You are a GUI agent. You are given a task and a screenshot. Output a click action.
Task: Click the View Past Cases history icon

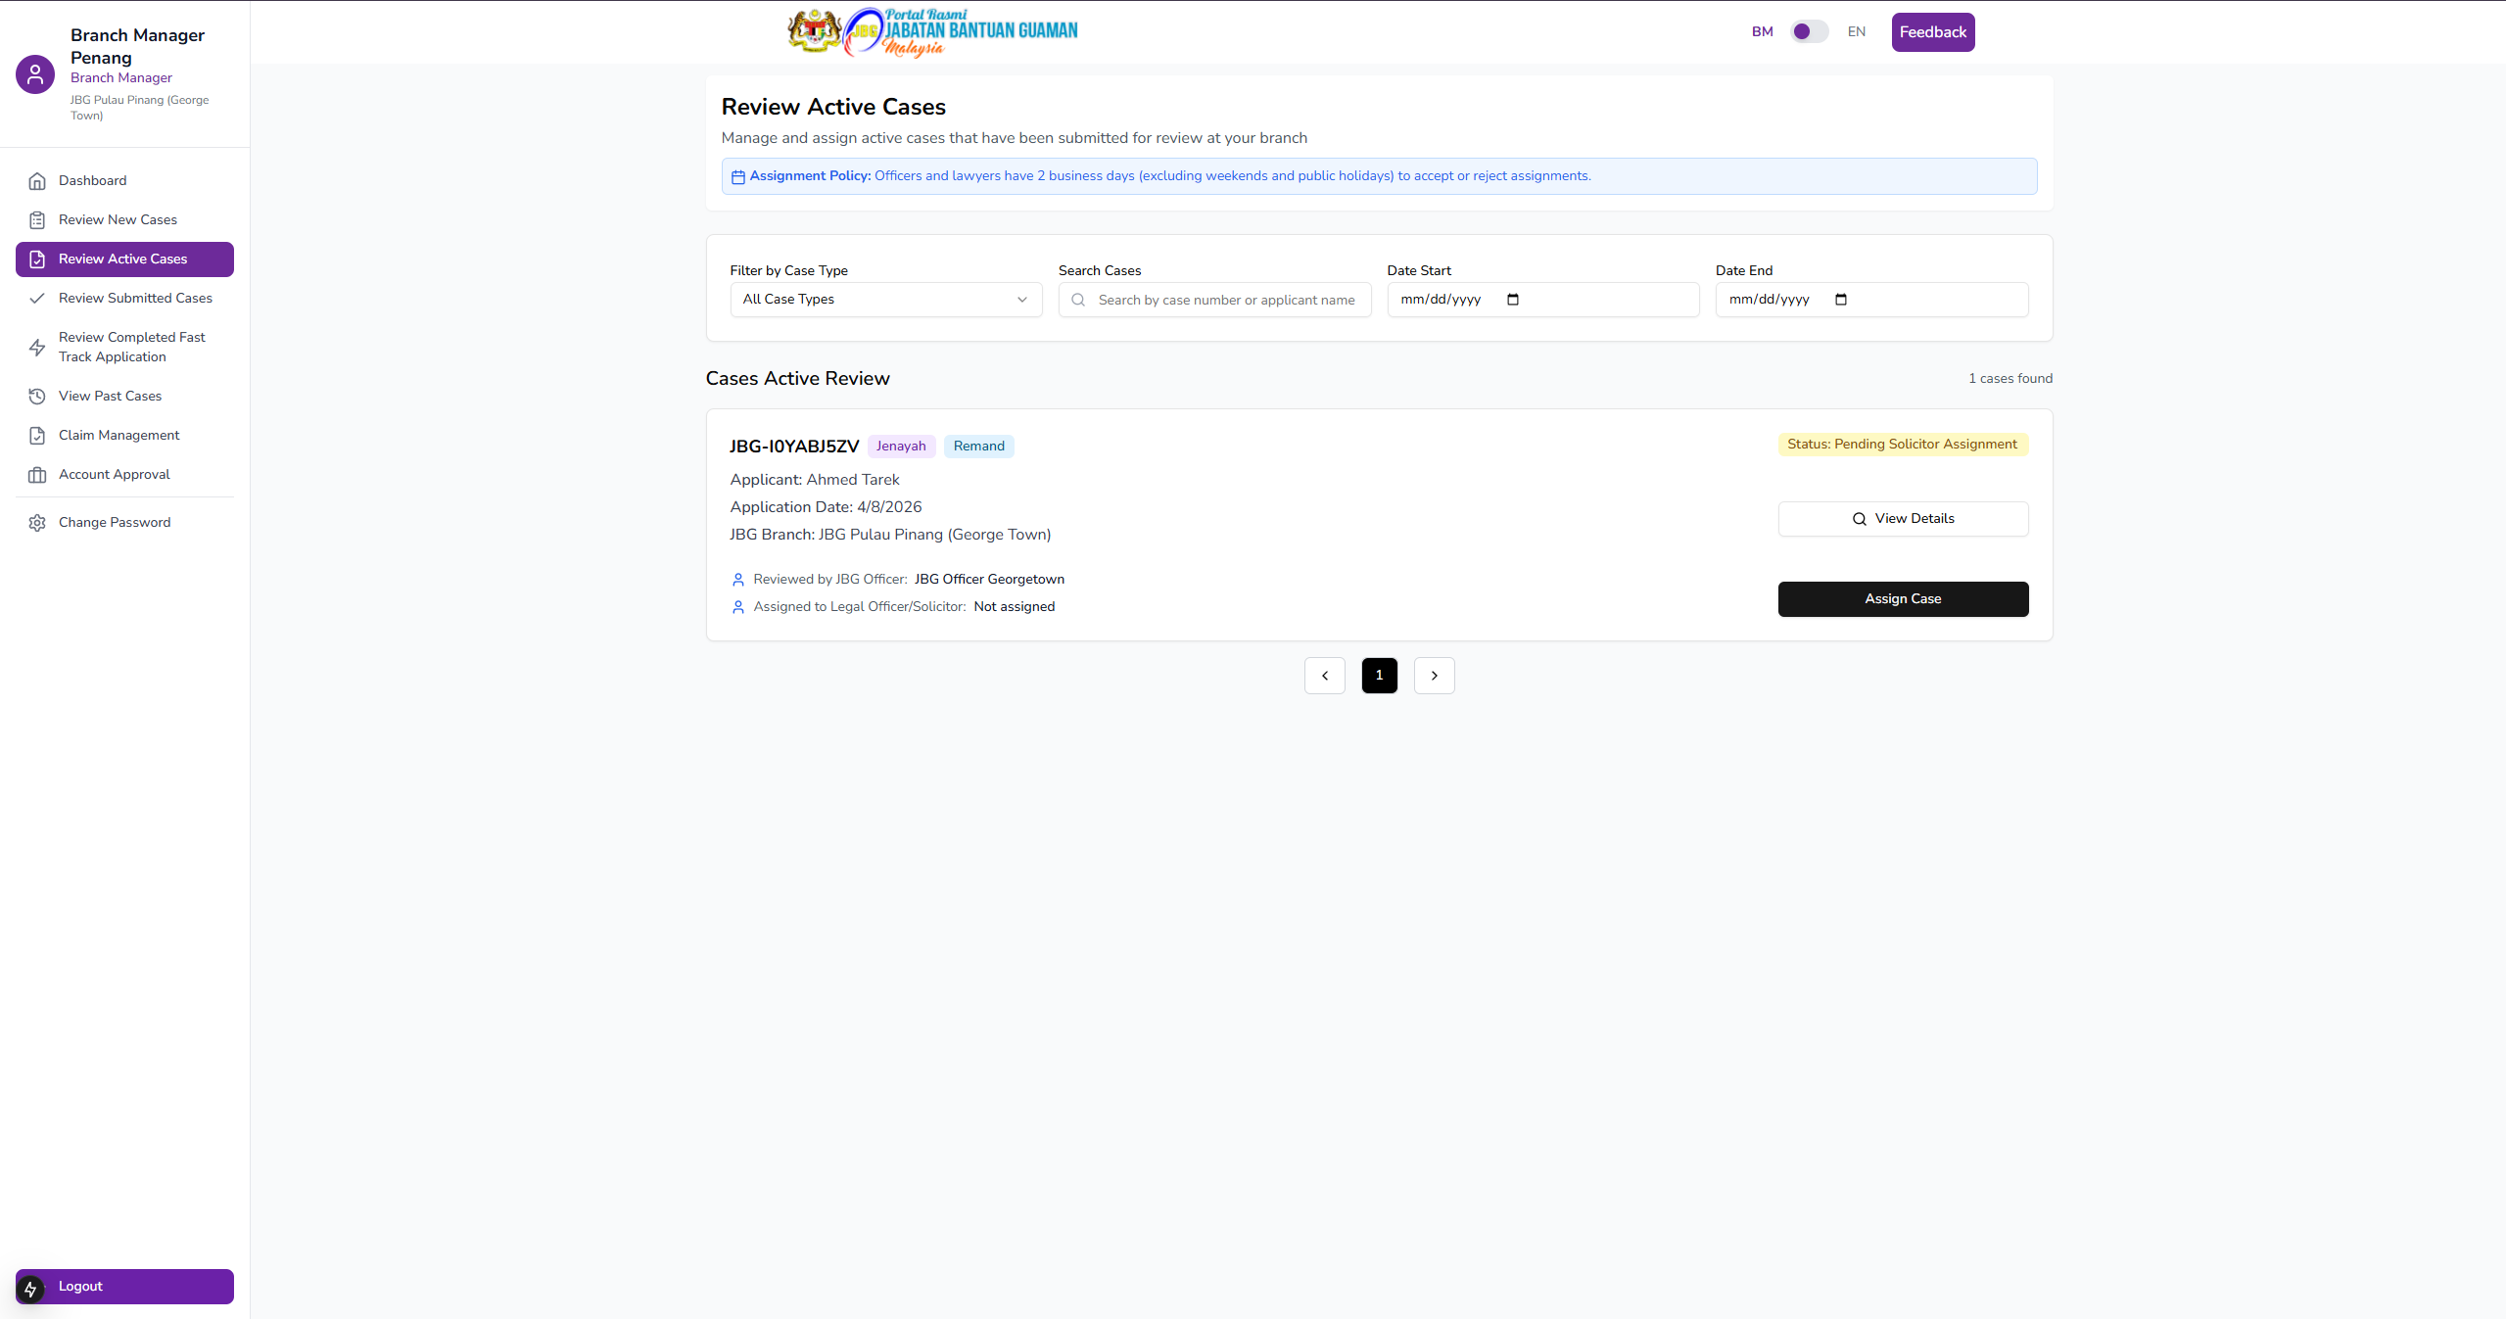point(37,397)
